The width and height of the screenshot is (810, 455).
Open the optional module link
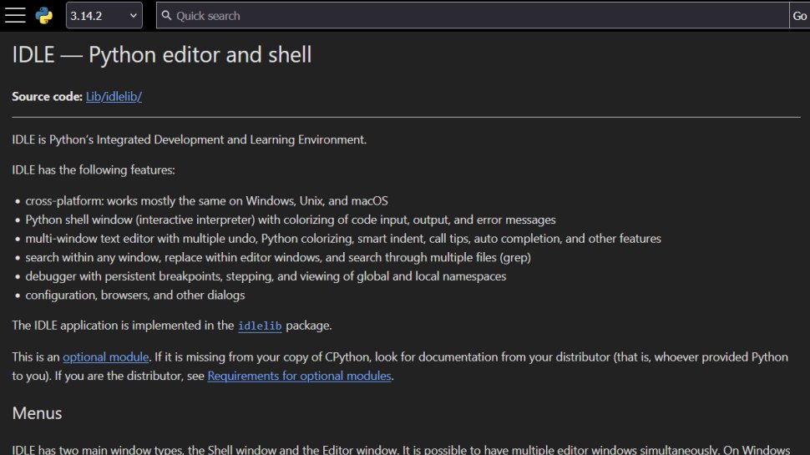click(x=106, y=356)
